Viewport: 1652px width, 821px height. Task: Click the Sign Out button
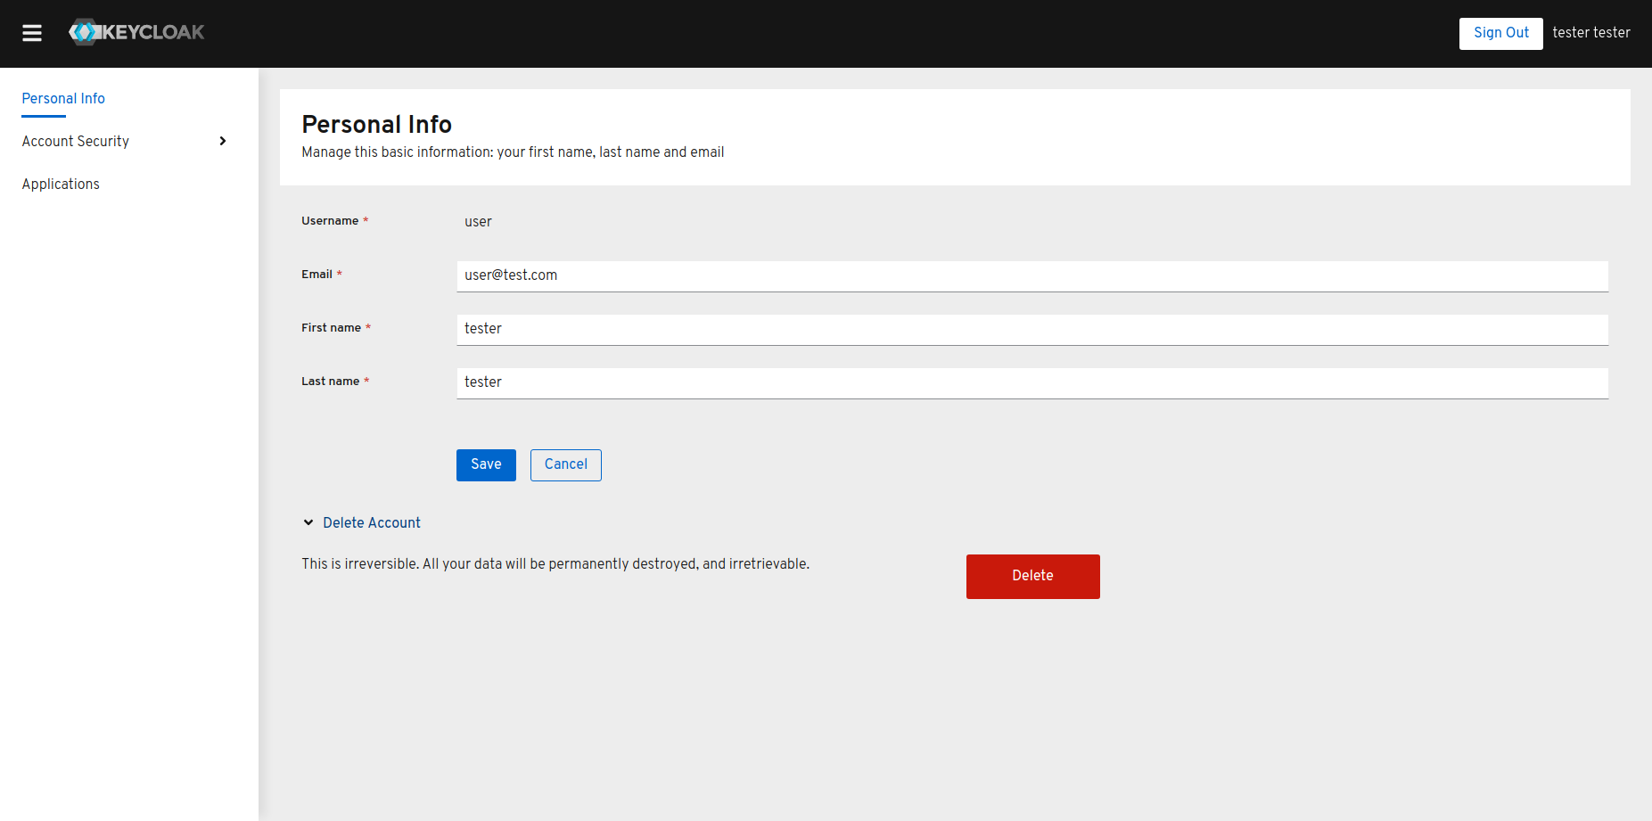[x=1500, y=33]
